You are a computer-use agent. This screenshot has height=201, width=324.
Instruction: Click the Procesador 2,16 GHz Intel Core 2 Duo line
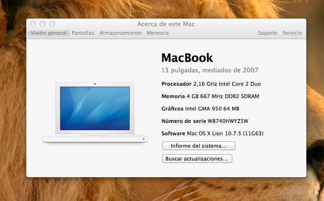pyautogui.click(x=211, y=84)
